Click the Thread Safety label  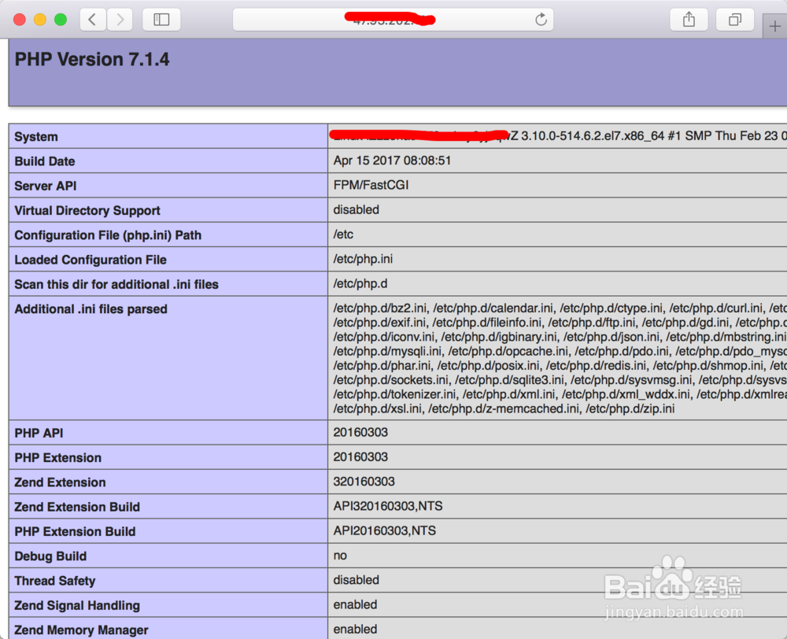click(x=55, y=581)
